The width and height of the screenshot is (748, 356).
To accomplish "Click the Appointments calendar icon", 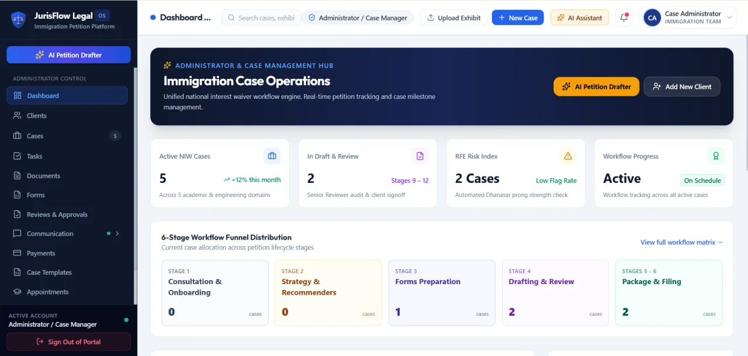I will point(17,292).
